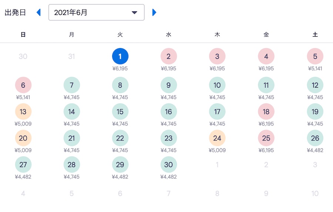Pick June 16 at ¥4,745
This screenshot has height=212, width=333.
point(169,112)
